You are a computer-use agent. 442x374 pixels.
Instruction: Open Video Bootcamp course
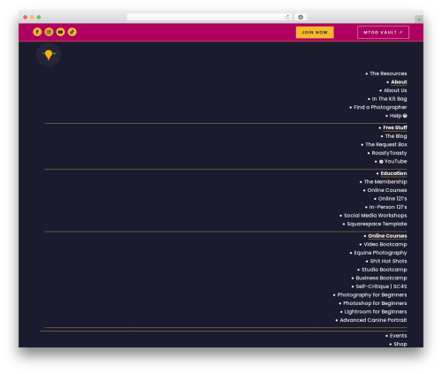point(385,244)
